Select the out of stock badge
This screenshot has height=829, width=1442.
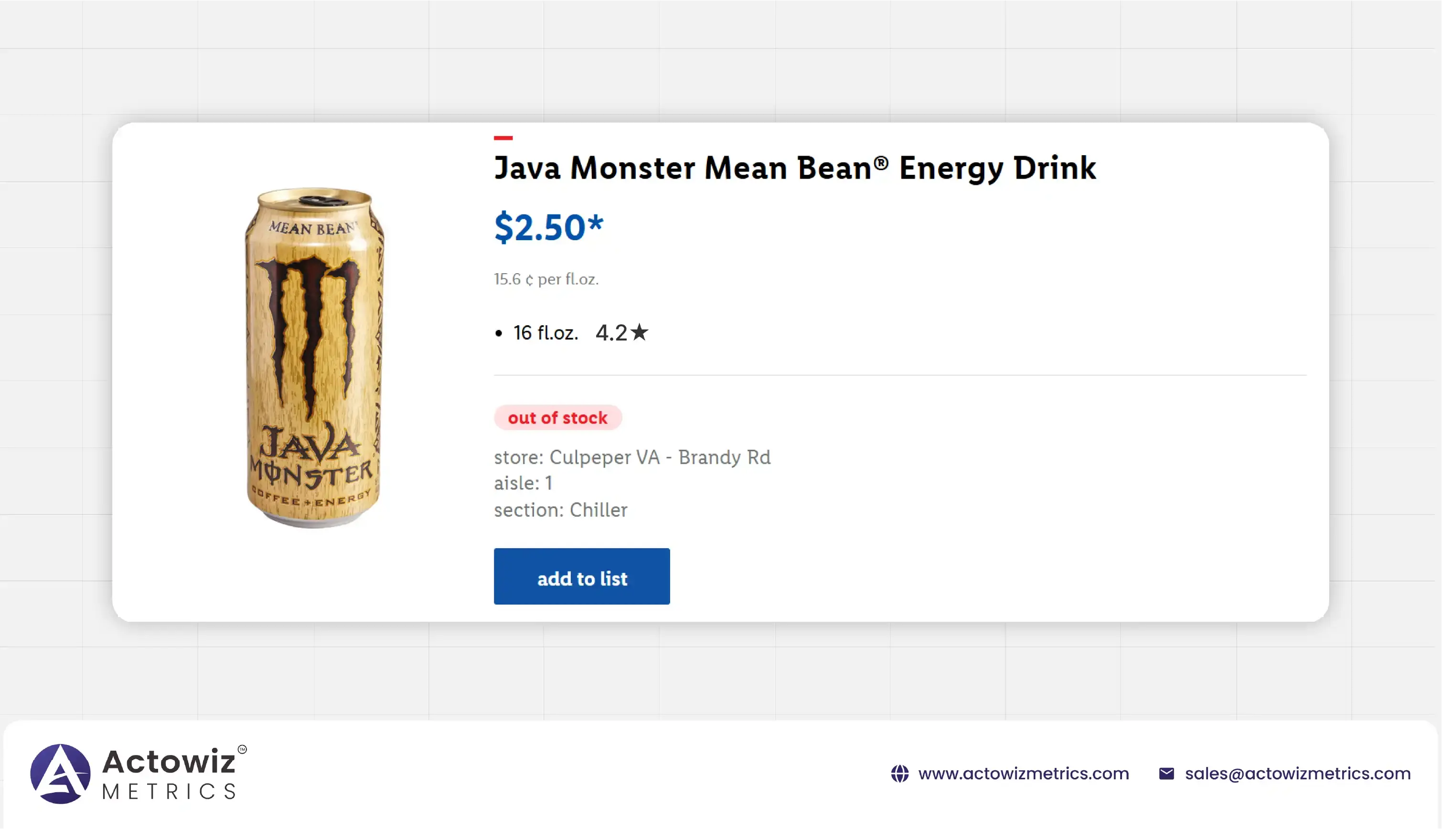click(x=557, y=417)
